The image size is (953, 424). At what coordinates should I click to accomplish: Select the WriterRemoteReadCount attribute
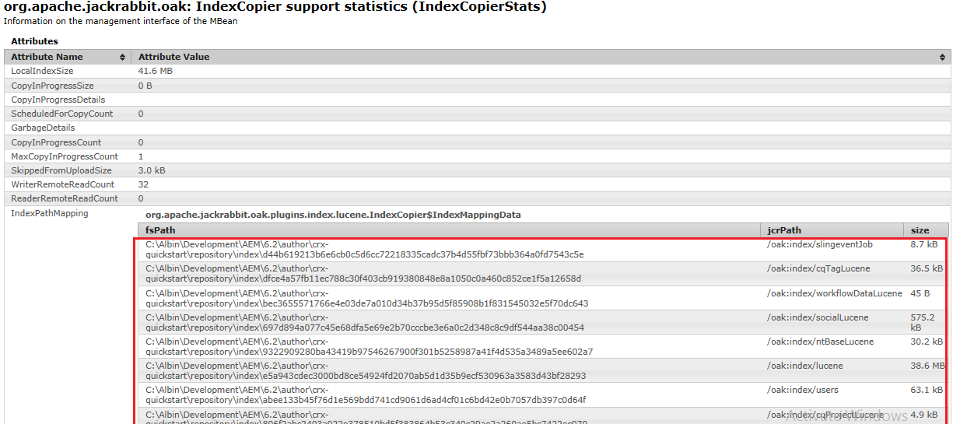click(x=62, y=184)
